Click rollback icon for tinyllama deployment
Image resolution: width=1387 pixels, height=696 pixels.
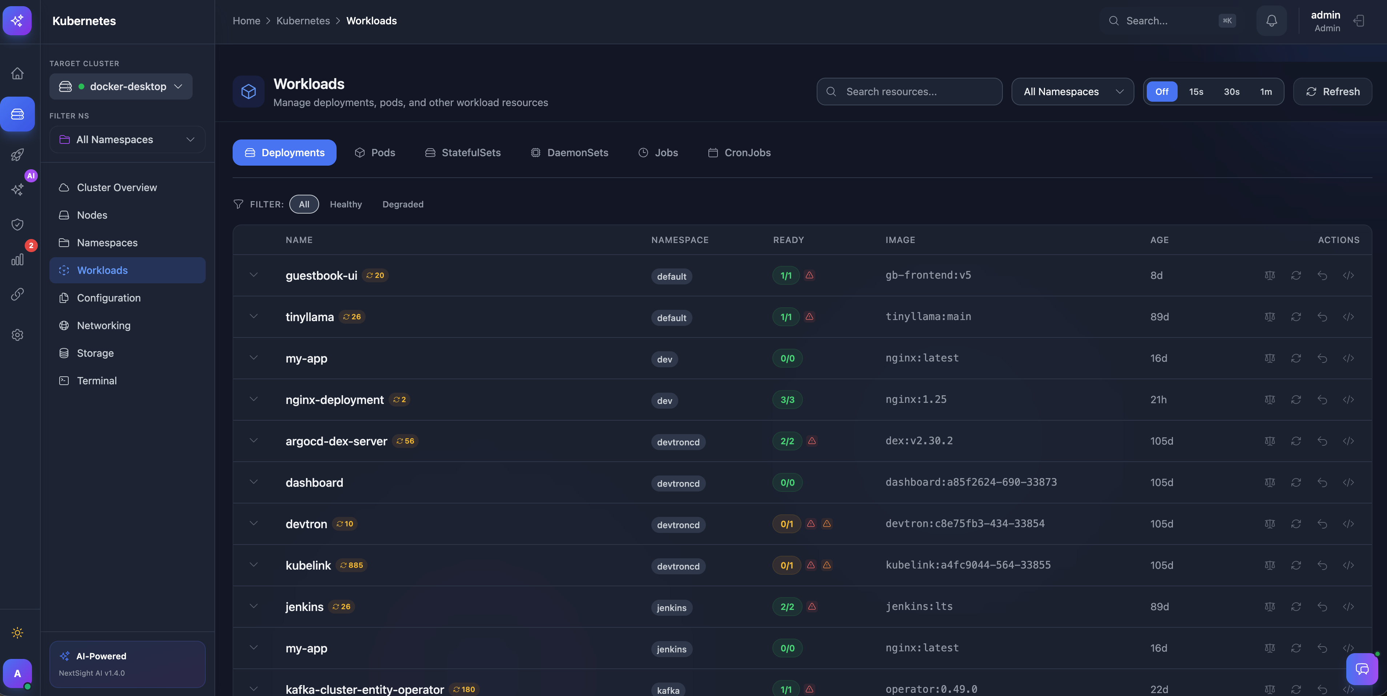pyautogui.click(x=1322, y=317)
